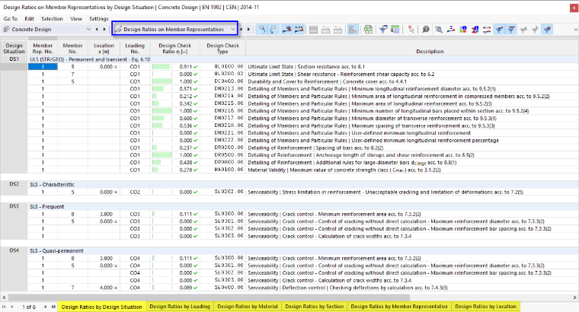Image resolution: width=579 pixels, height=312 pixels.
Task: Click the member with blue I-section icon
Action: tap(450, 30)
